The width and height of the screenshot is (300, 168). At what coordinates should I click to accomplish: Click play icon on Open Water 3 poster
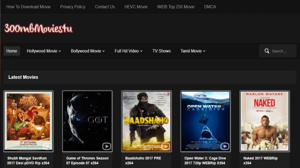225,146
